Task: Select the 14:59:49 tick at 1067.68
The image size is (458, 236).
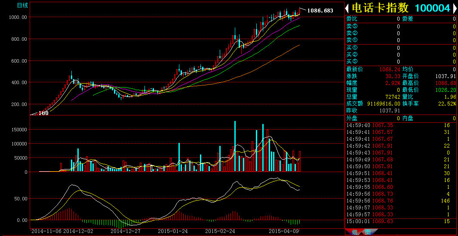Action: [x=400, y=160]
